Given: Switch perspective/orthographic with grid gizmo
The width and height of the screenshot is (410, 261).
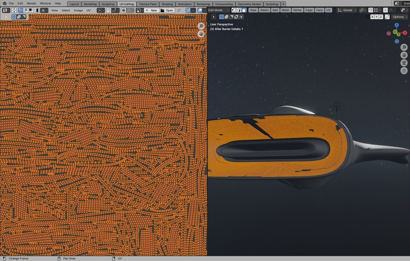Looking at the screenshot, I should coord(404,71).
